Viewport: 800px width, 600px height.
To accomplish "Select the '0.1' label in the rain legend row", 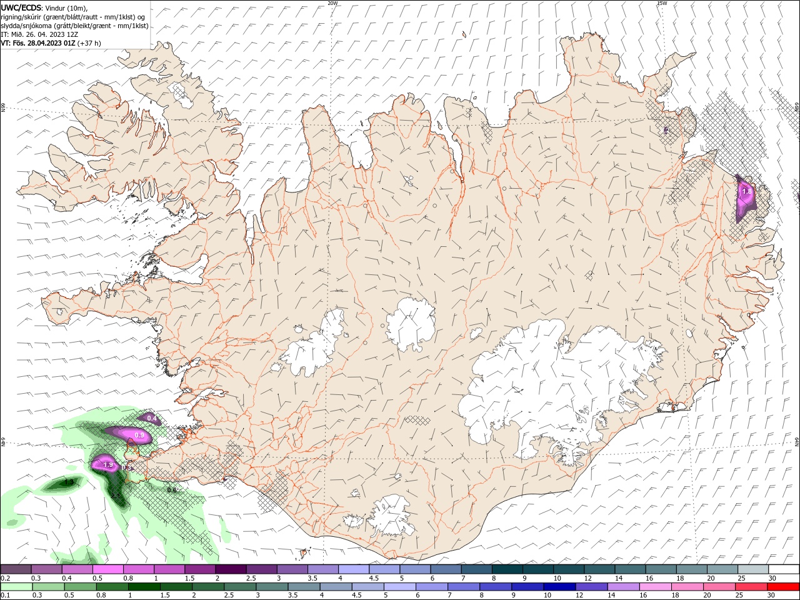I will (5, 596).
